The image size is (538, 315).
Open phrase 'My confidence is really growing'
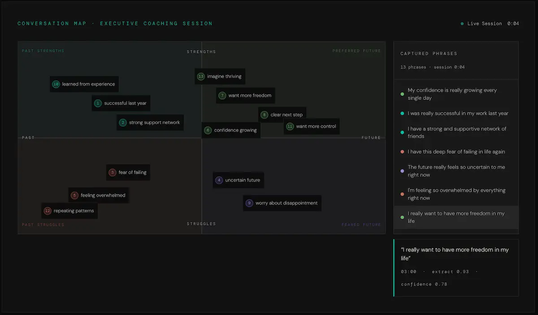click(456, 94)
